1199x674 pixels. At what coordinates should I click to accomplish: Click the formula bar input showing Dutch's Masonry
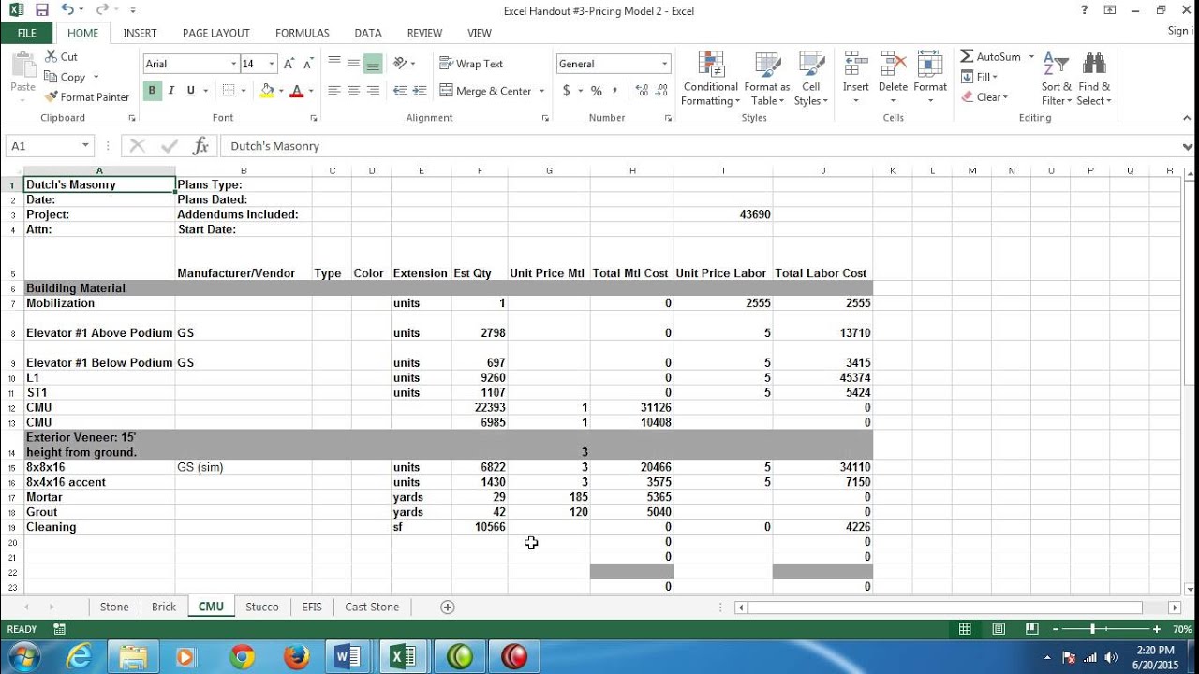click(699, 146)
